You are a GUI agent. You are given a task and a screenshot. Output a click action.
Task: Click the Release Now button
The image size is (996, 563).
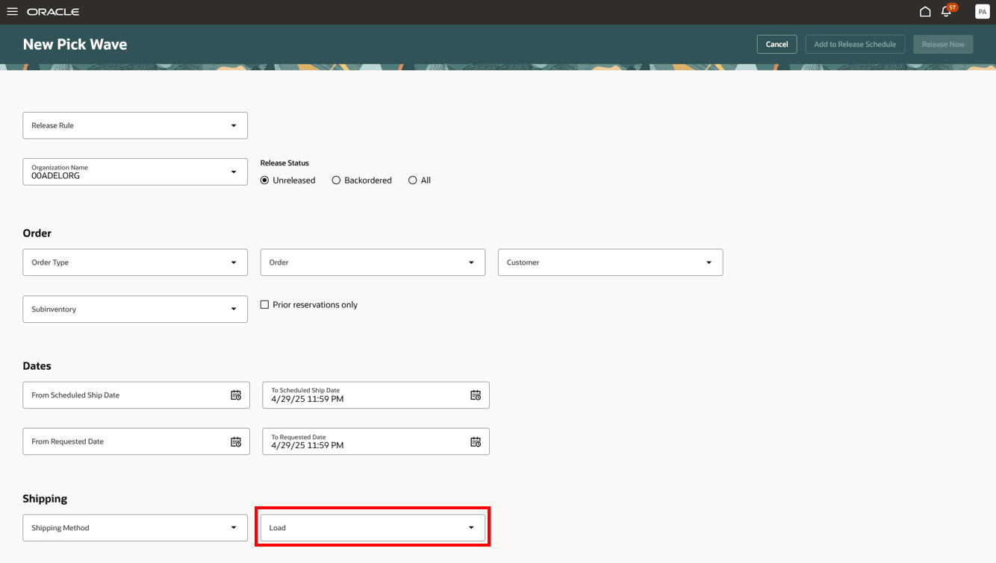pyautogui.click(x=943, y=44)
